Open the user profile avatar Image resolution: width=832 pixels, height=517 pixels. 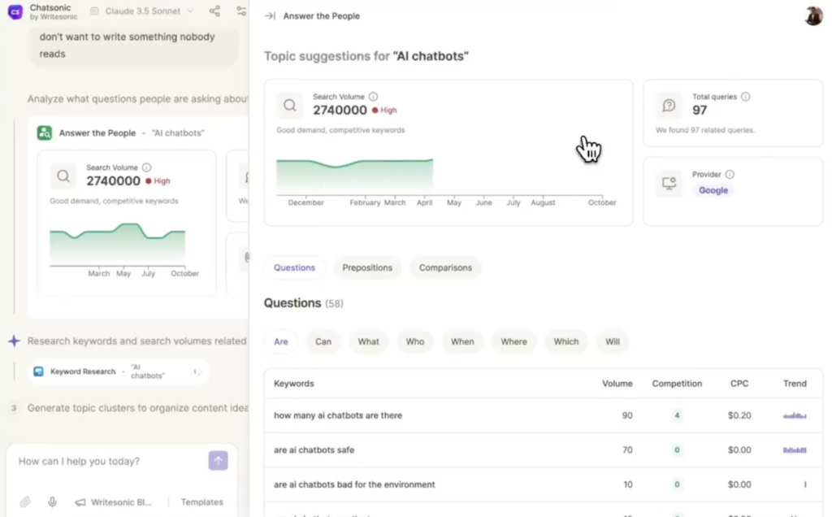[x=812, y=16]
